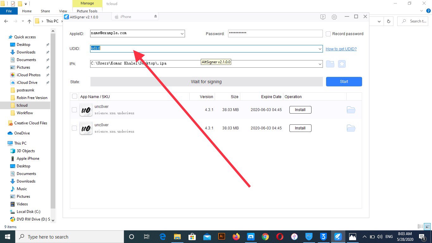Focus the Password input field
The image size is (432, 243).
click(275, 34)
